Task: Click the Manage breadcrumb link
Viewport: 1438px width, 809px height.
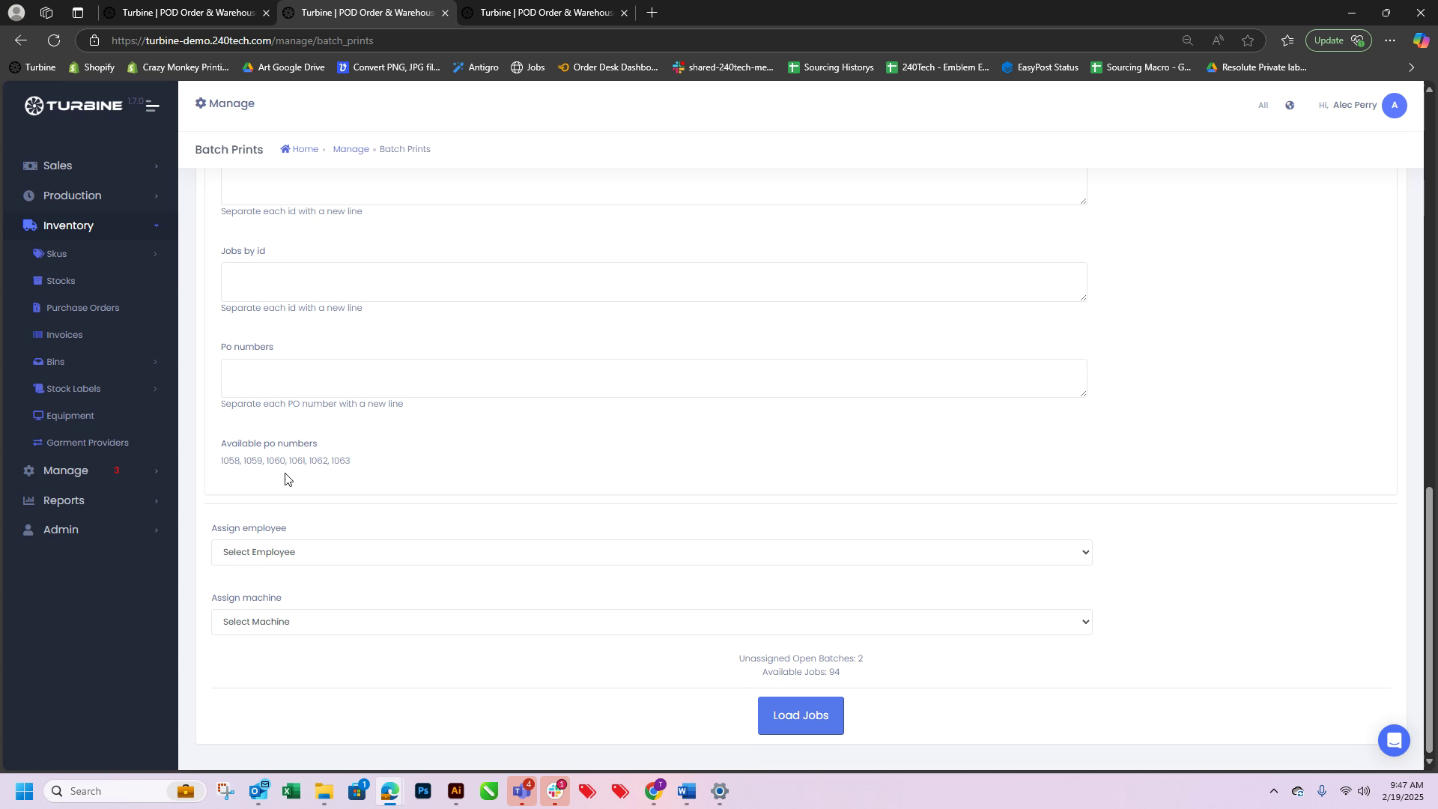Action: 351,149
